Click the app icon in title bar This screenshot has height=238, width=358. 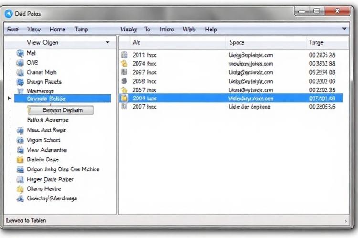tap(8, 13)
